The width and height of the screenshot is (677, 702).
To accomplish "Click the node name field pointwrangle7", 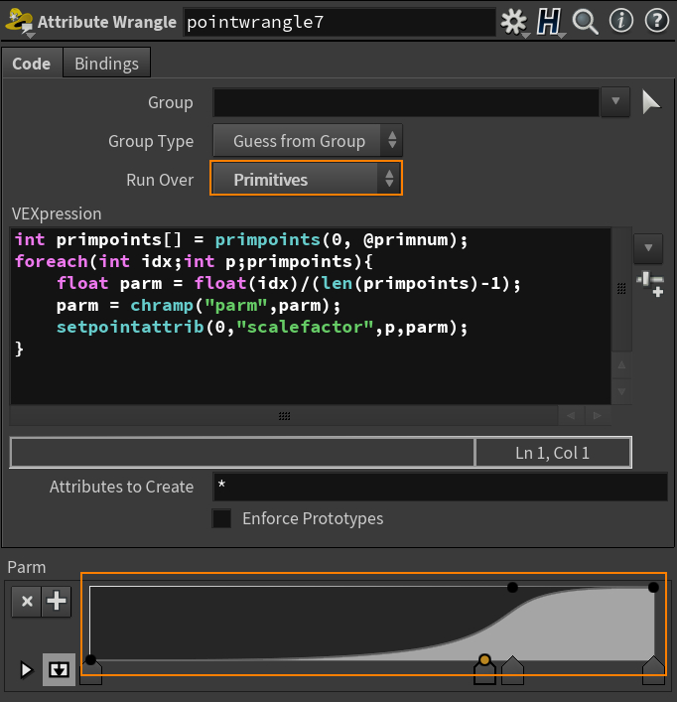I will [339, 22].
